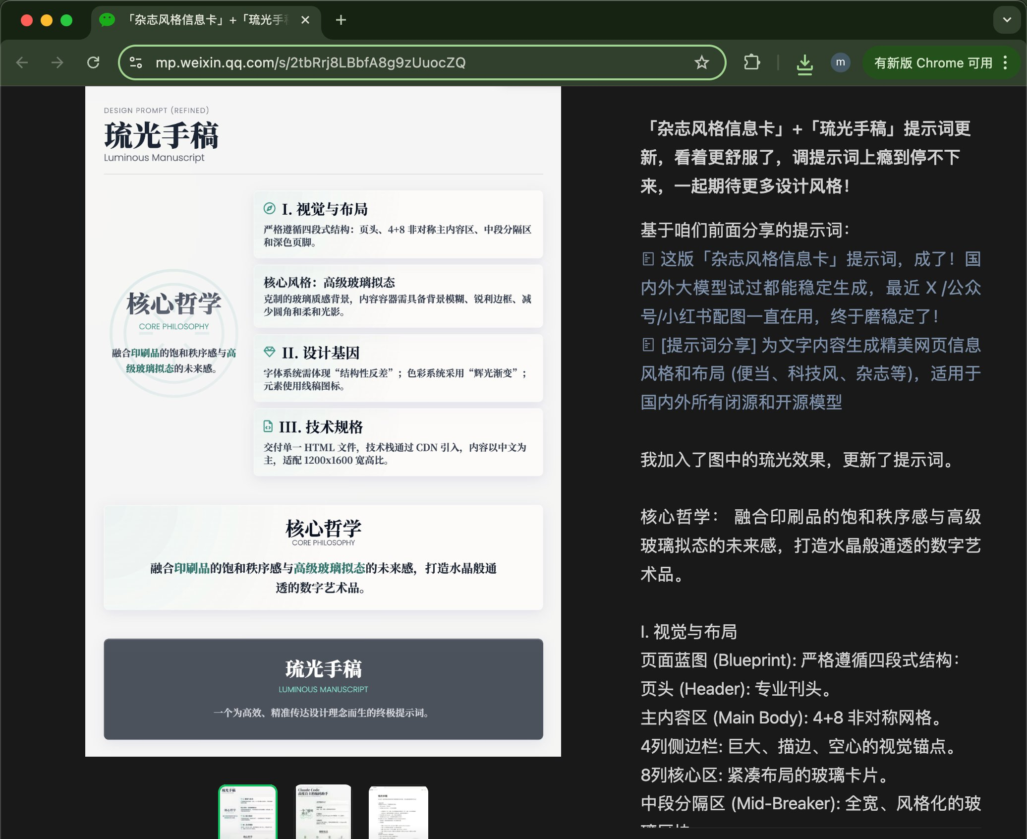Reload the current page
This screenshot has height=839, width=1027.
[93, 62]
